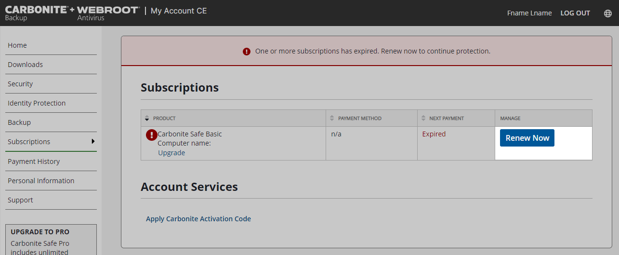
Task: Open the Home sidebar item
Action: tap(17, 45)
